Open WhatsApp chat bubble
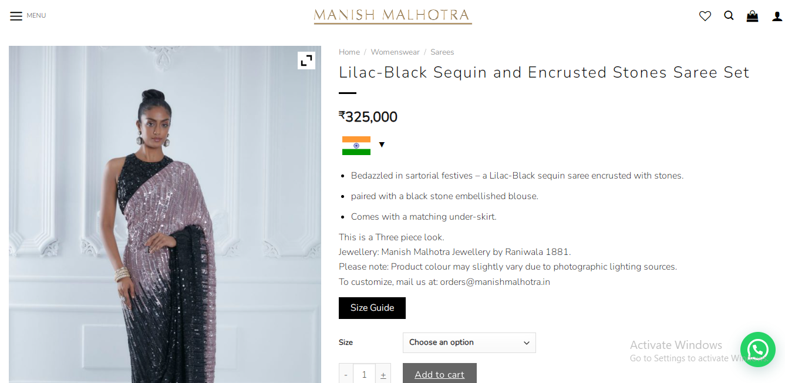This screenshot has height=383, width=785. click(757, 350)
